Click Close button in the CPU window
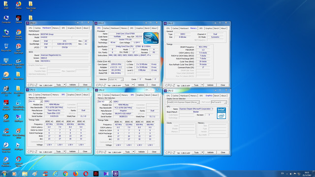315x177 pixels. point(154,85)
